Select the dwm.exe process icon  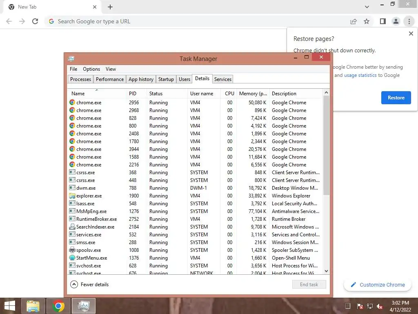(x=72, y=188)
